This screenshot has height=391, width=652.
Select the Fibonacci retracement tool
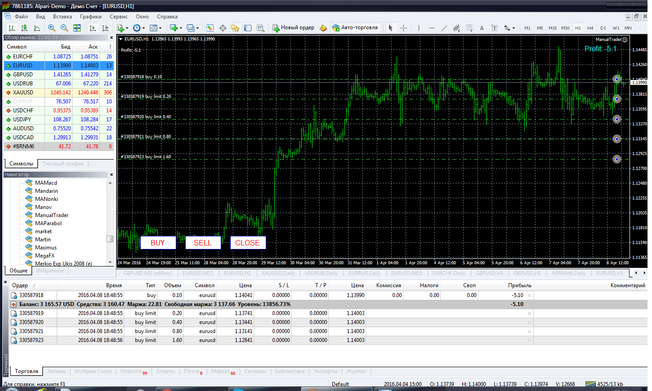click(469, 28)
